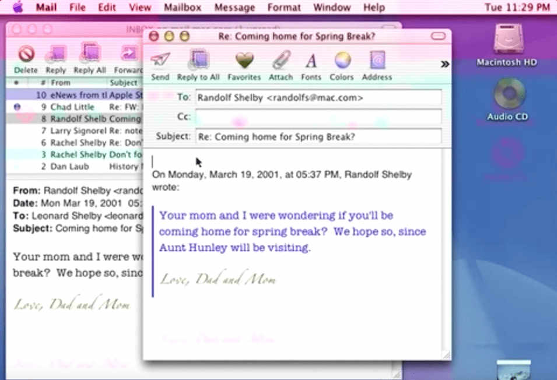Open the Mail menu
557x380 pixels.
(46, 8)
